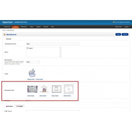Click the Save button
The width and height of the screenshot is (132, 132).
[118, 34]
